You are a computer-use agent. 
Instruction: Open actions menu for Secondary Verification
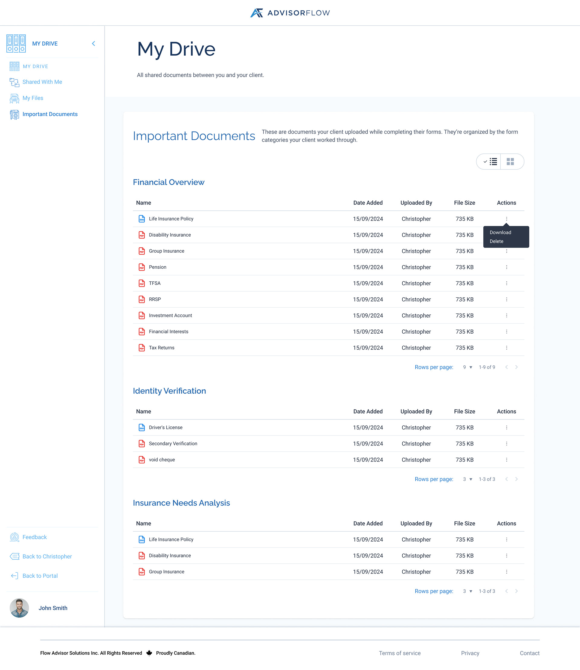coord(506,443)
